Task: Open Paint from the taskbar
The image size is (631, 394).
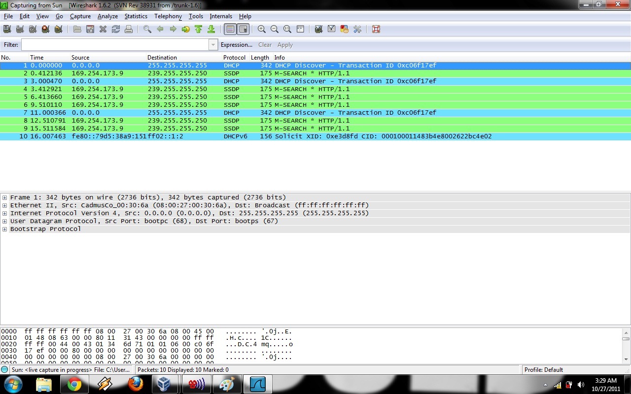Action: 227,384
